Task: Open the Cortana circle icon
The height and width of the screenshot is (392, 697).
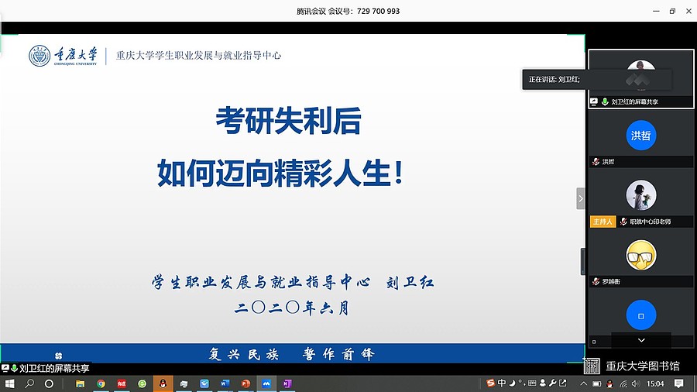Action: pos(51,383)
